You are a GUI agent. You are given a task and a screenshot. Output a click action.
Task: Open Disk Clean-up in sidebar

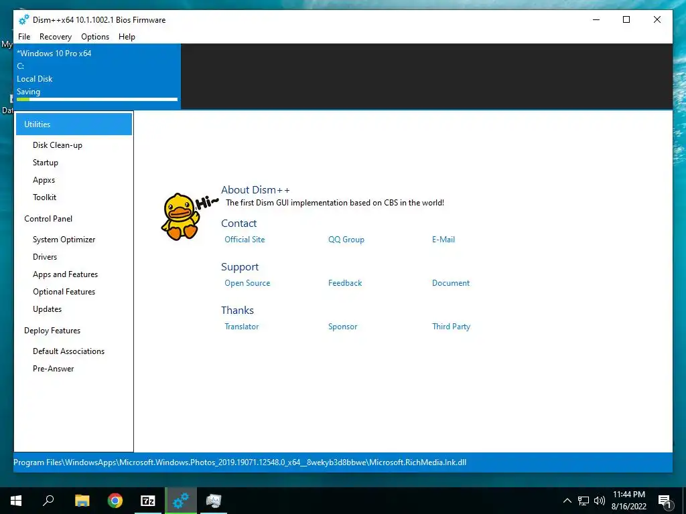(x=58, y=145)
